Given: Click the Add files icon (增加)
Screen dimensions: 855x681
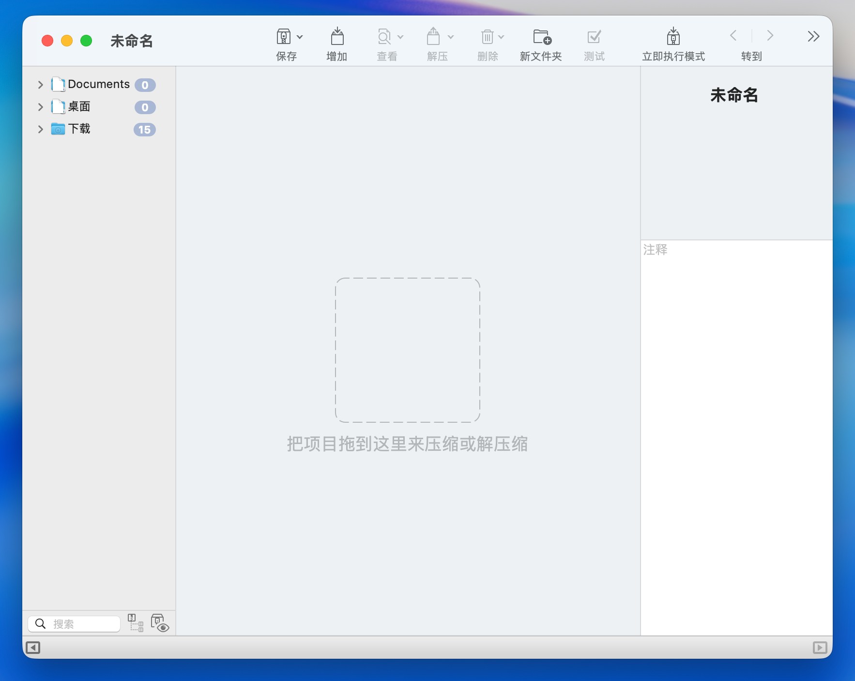Looking at the screenshot, I should (x=337, y=37).
